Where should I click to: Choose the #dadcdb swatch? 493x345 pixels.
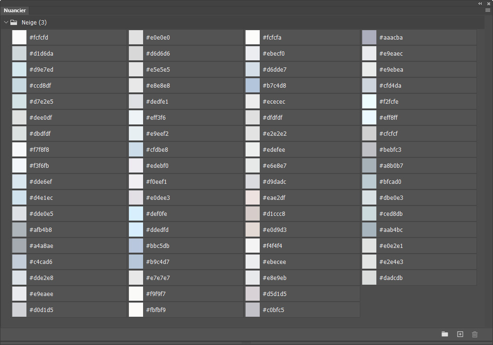click(x=369, y=278)
